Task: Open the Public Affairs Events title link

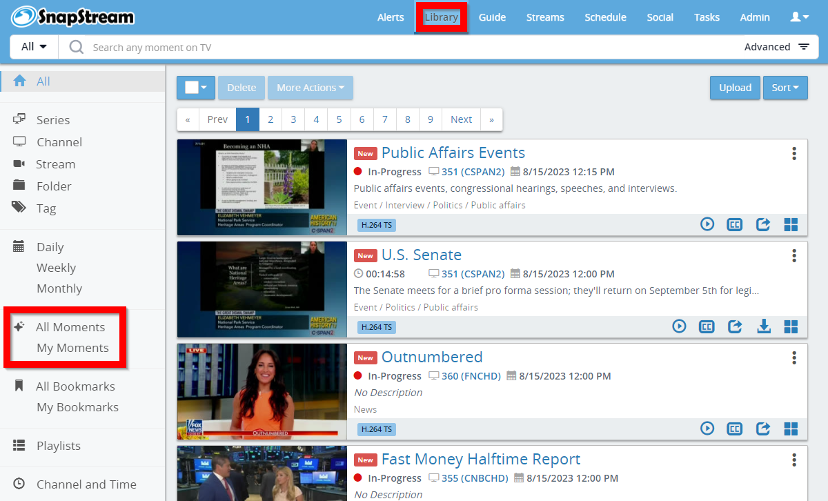Action: pyautogui.click(x=453, y=153)
